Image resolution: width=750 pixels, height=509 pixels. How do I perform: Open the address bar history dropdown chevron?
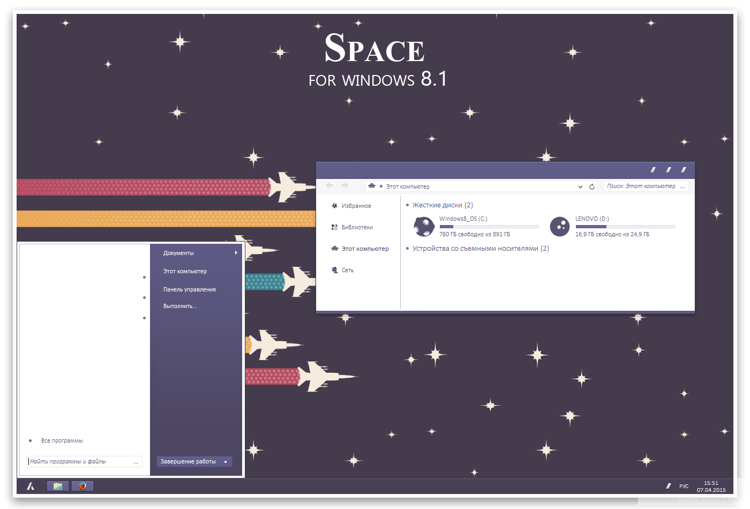(580, 186)
